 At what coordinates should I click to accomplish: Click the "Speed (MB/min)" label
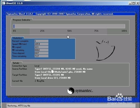[x=19, y=44]
